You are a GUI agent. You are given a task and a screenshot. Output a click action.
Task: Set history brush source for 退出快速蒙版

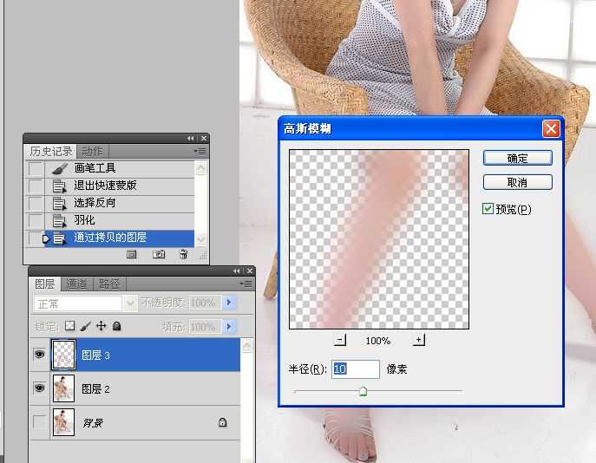click(36, 186)
